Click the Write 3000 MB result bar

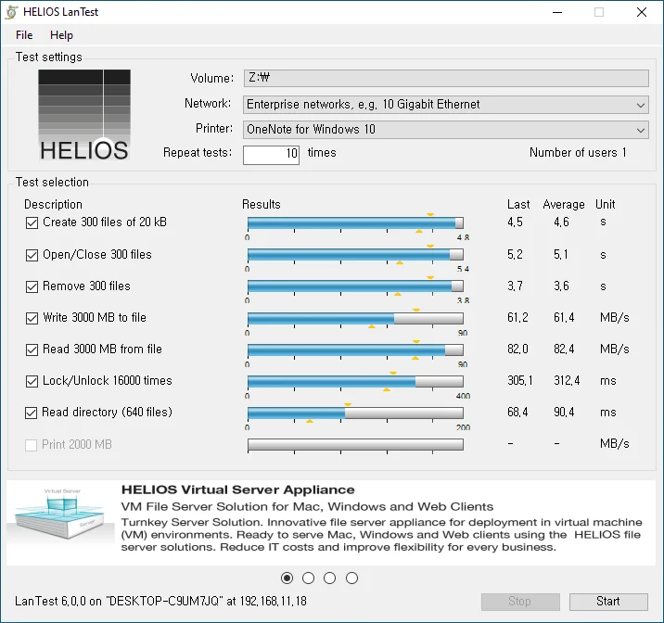click(355, 318)
